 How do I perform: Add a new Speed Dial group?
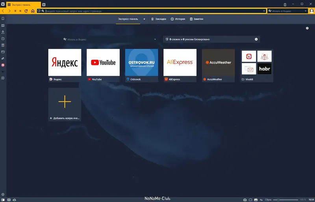pyautogui.click(x=144, y=19)
